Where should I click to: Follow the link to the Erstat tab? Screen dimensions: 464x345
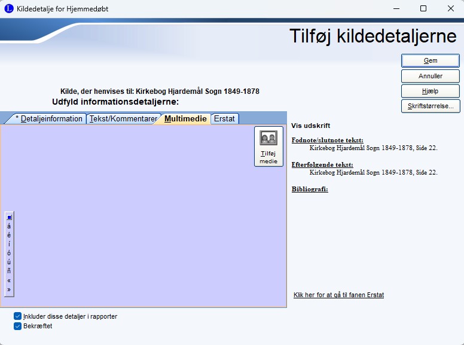[338, 295]
